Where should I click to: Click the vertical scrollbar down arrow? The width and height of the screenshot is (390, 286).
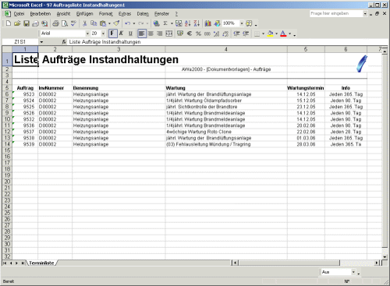(385, 257)
